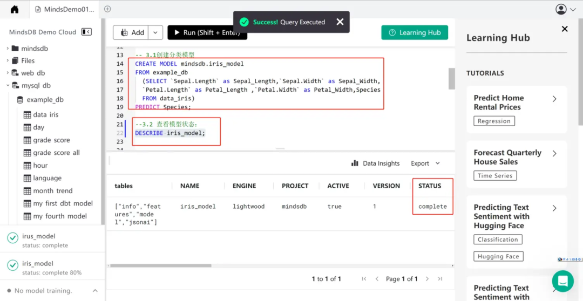Screen dimensions: 583x301
Task: Click the web db database icon
Action: (15, 73)
